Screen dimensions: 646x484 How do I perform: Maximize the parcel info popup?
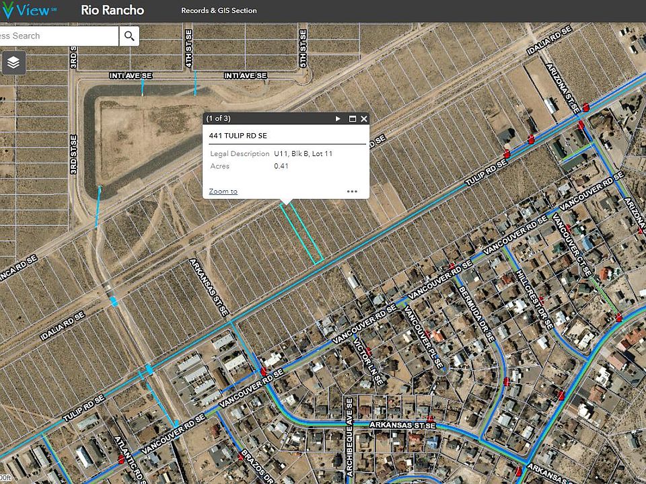click(x=352, y=118)
